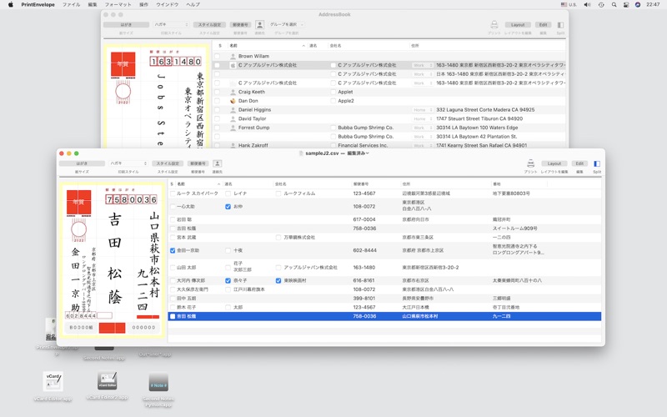Image resolution: width=667 pixels, height=417 pixels.
Task: Click はがき paper size button in sampleJ2.csv
Action: 82,163
